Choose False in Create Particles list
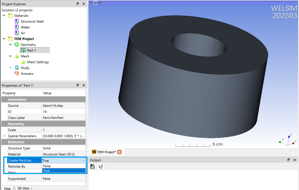 pyautogui.click(x=64, y=166)
